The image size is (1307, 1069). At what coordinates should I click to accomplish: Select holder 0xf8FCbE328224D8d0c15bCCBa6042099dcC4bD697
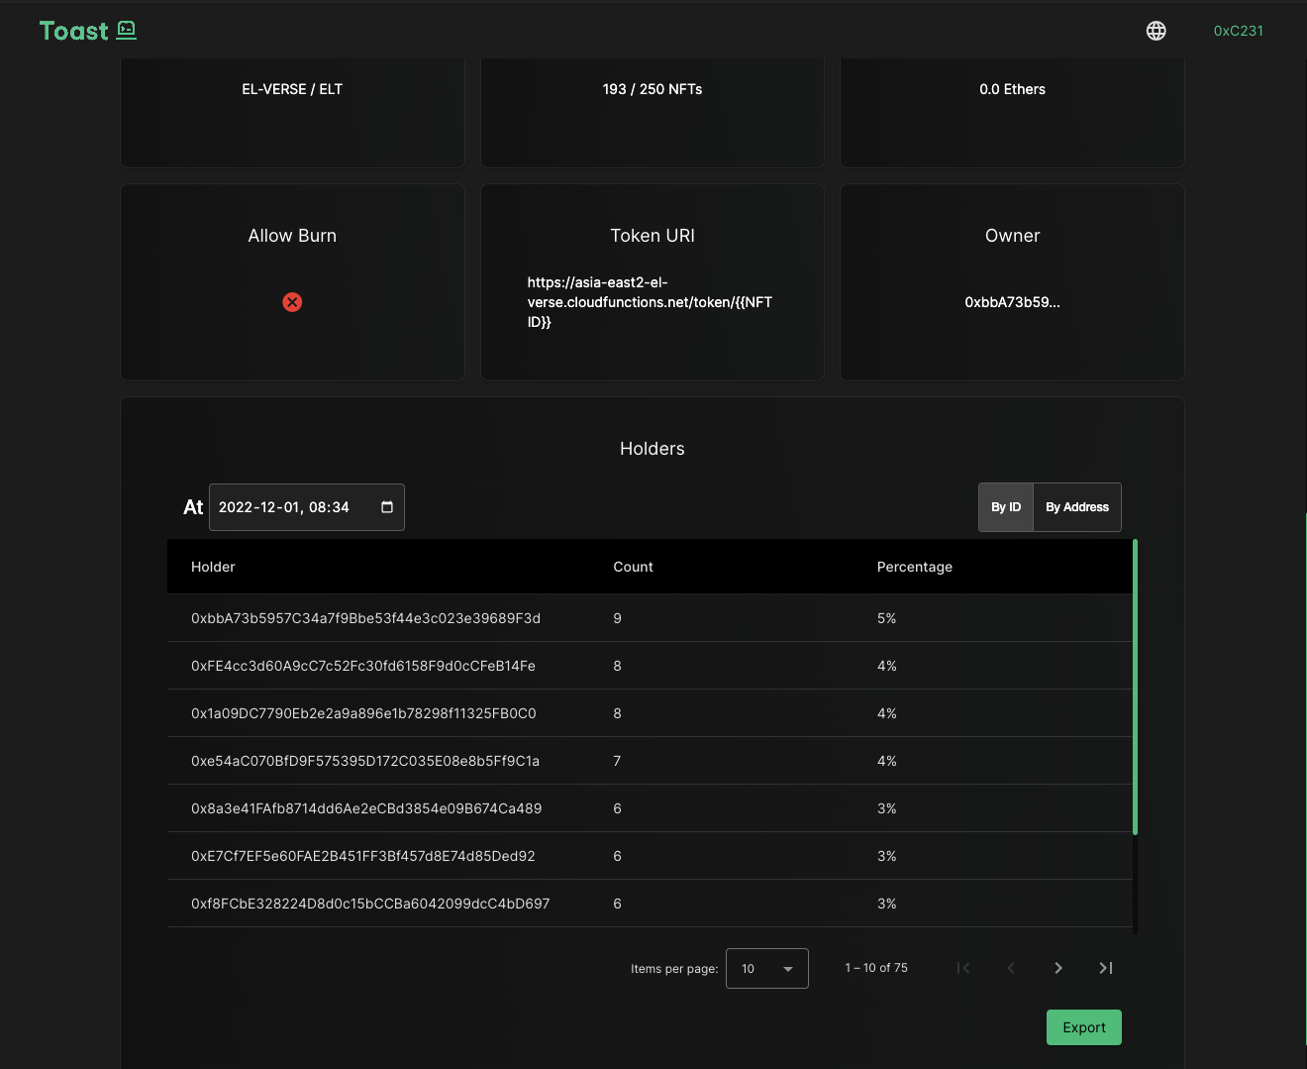pos(370,904)
